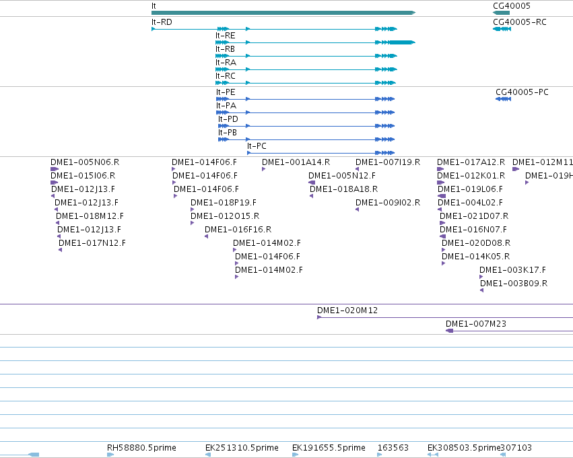Image resolution: width=573 pixels, height=458 pixels.
Task: Select protein lt-PC label
Action: point(257,146)
